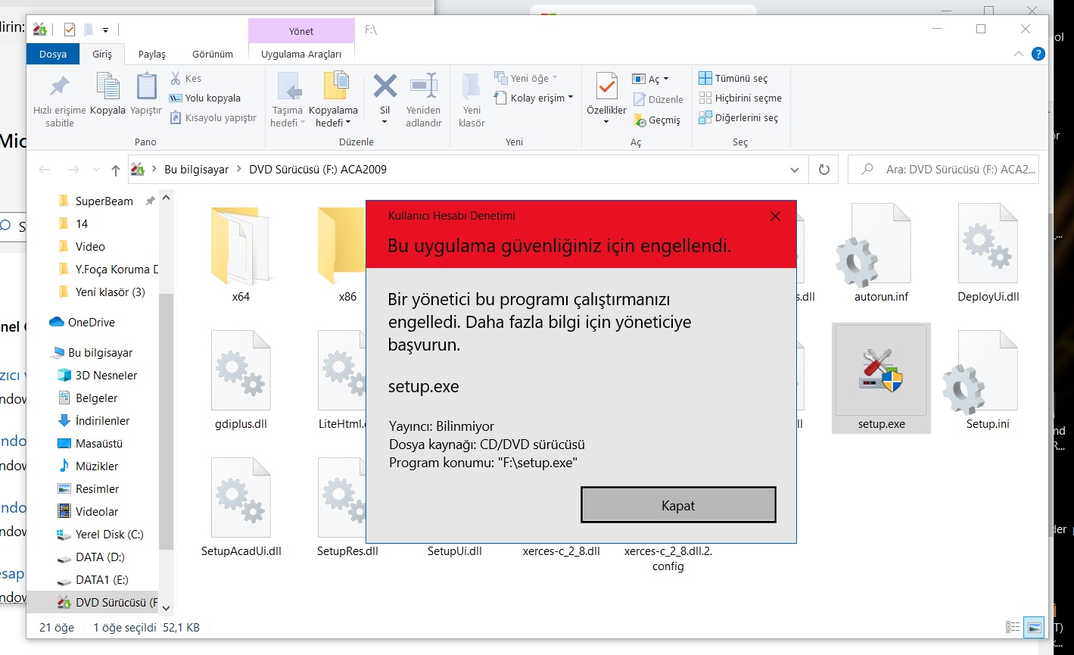Close the Kullanıcı Hesabı Denetimi dialog
The width and height of the screenshot is (1074, 655).
point(774,217)
